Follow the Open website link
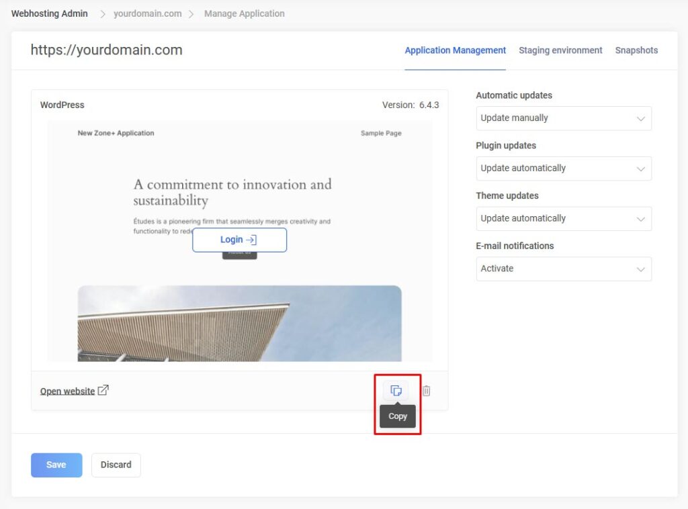Image resolution: width=688 pixels, height=509 pixels. click(x=67, y=391)
